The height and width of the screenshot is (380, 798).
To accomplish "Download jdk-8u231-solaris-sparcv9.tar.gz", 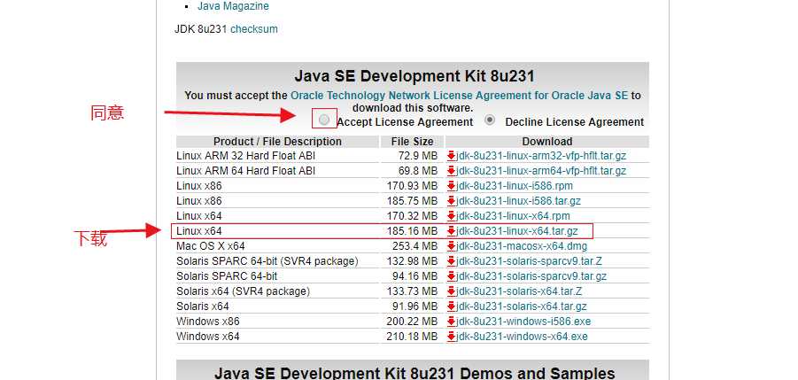I will click(531, 276).
